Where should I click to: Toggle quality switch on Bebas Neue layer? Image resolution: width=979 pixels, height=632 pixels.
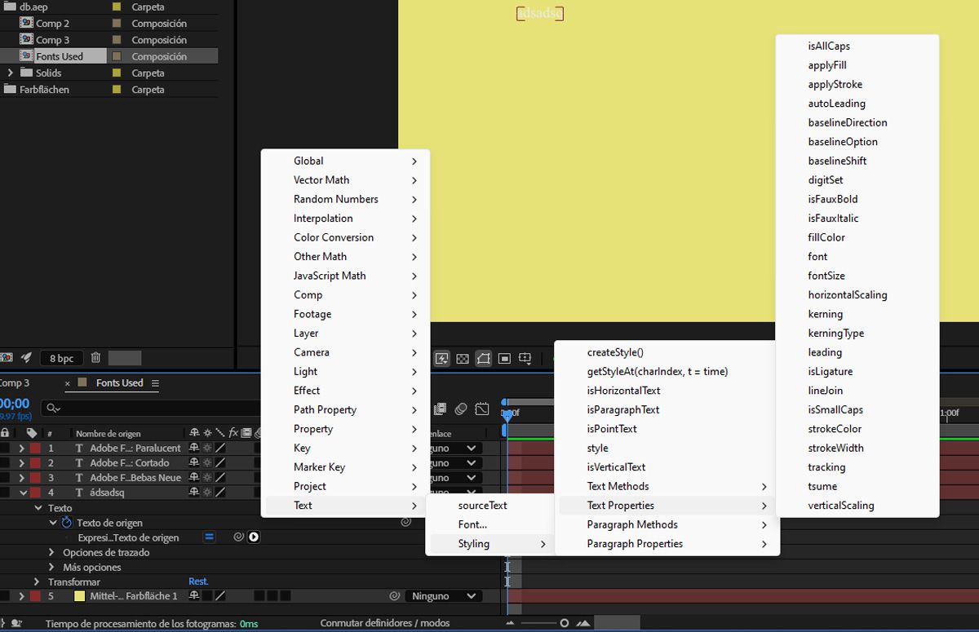tap(220, 478)
